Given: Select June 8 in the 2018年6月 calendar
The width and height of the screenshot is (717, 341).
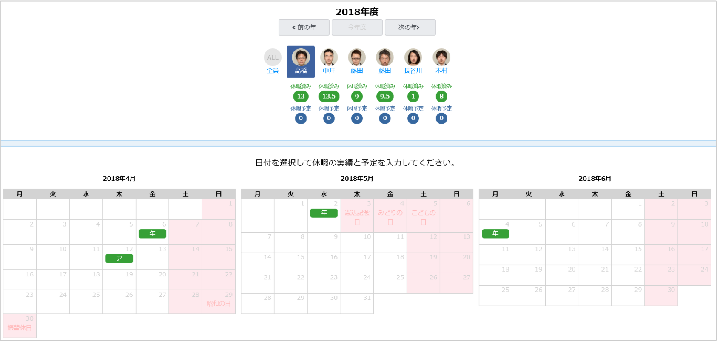Looking at the screenshot, I should click(628, 232).
